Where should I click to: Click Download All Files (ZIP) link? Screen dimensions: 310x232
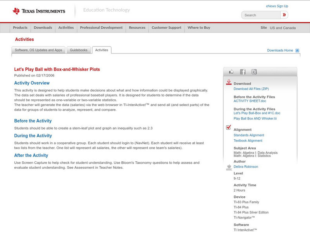coord(251,89)
